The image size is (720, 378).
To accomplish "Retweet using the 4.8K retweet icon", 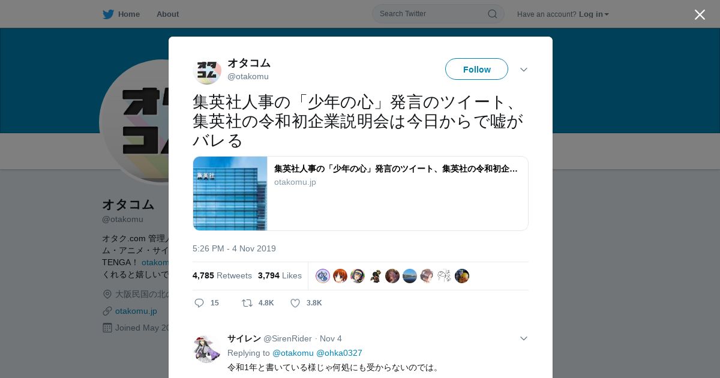I will (247, 303).
